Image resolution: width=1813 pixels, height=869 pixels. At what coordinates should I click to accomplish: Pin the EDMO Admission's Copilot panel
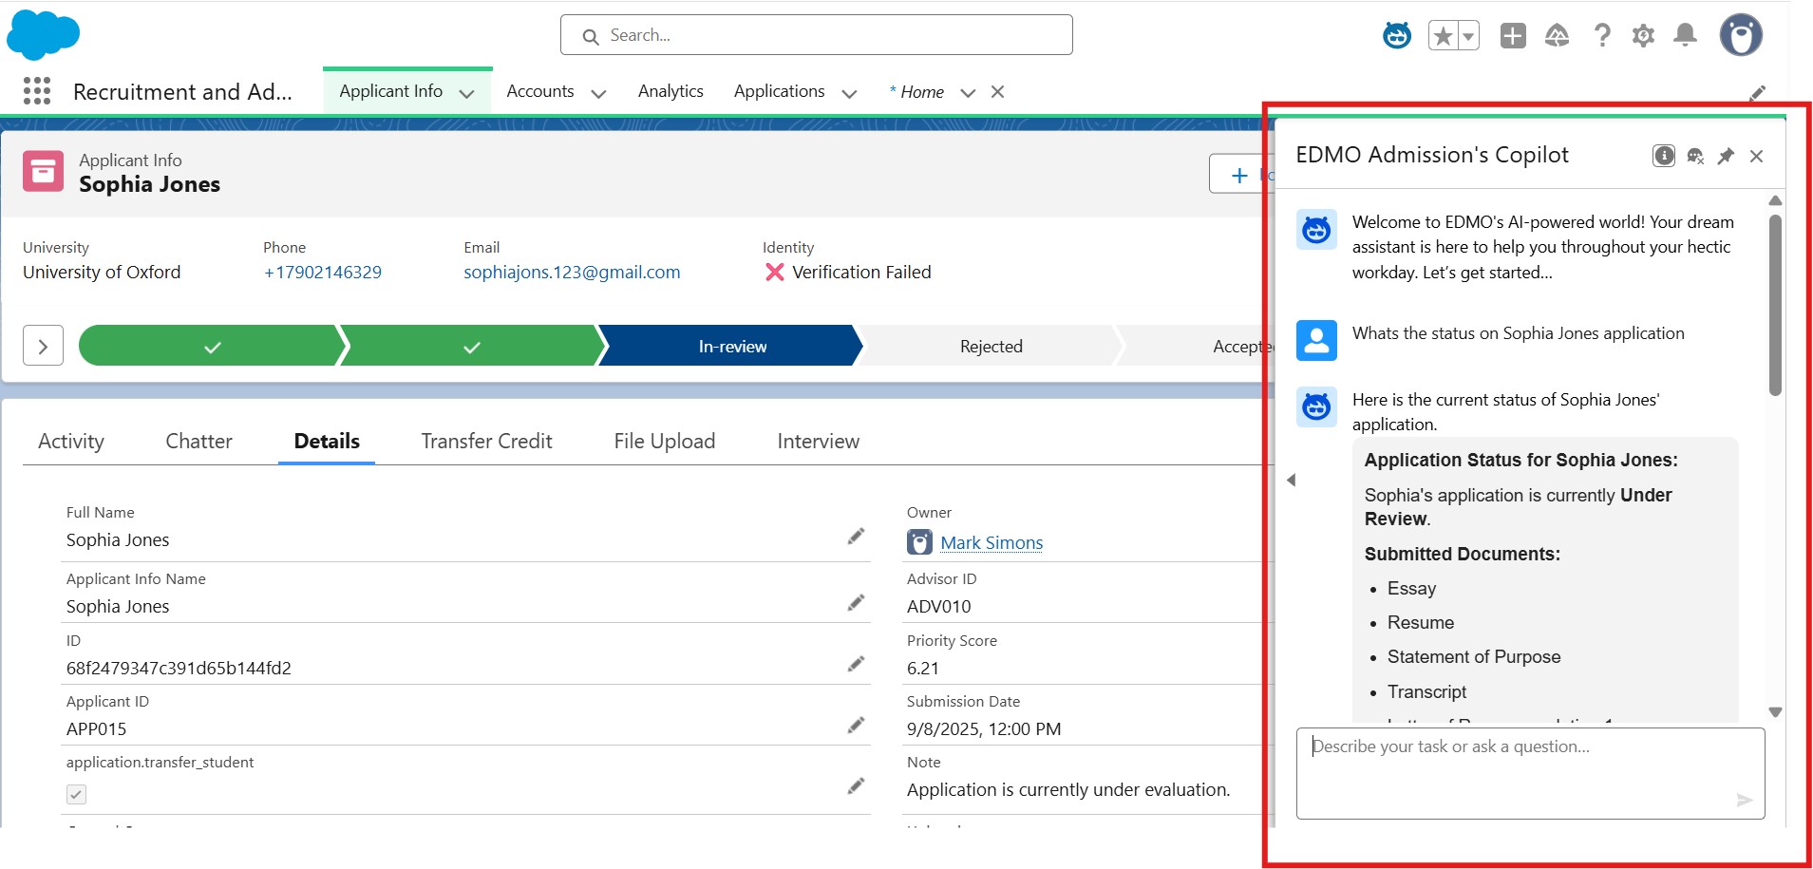(1726, 156)
